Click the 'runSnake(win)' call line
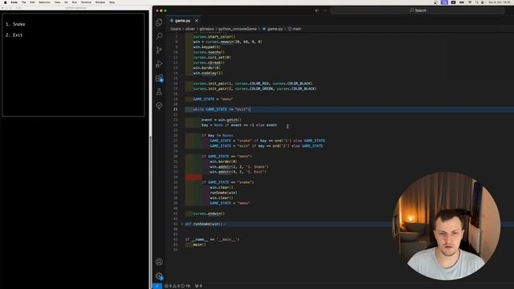This screenshot has height=289, width=514. pos(223,193)
